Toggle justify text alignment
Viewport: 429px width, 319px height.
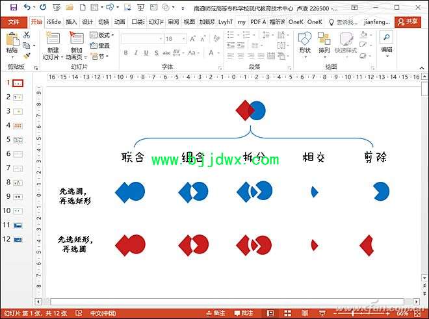[x=261, y=56]
